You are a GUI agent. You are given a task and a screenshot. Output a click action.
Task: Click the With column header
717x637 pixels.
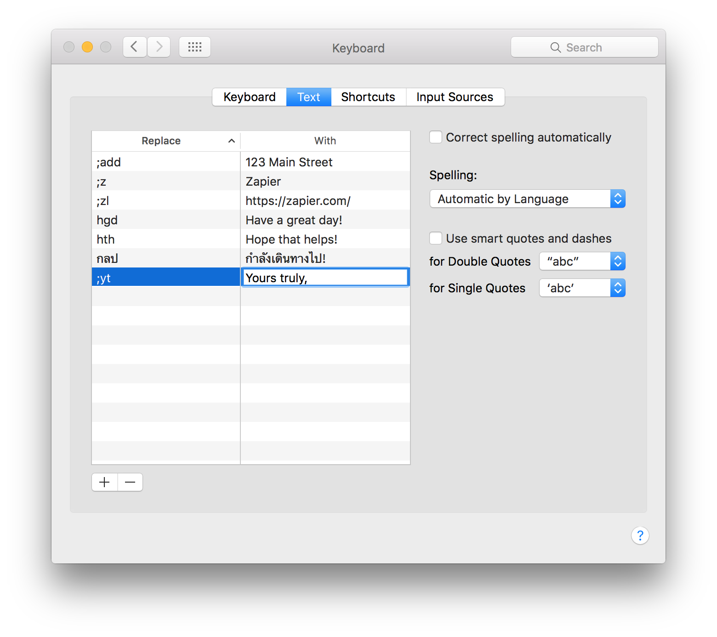tap(325, 141)
